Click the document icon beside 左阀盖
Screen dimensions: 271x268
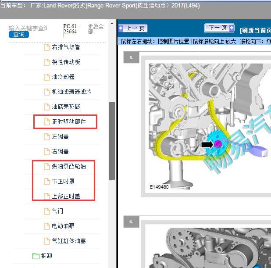[x=47, y=137]
